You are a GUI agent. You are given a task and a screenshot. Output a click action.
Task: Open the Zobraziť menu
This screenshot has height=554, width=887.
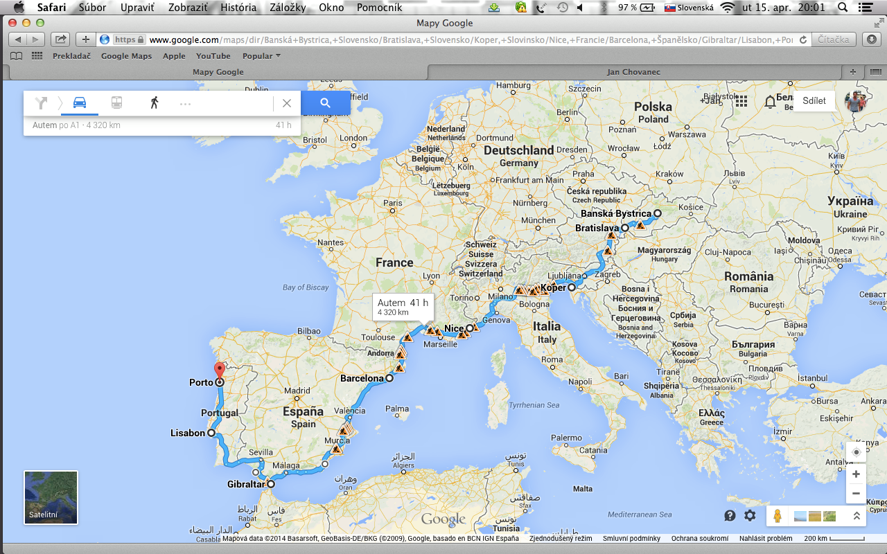(188, 8)
